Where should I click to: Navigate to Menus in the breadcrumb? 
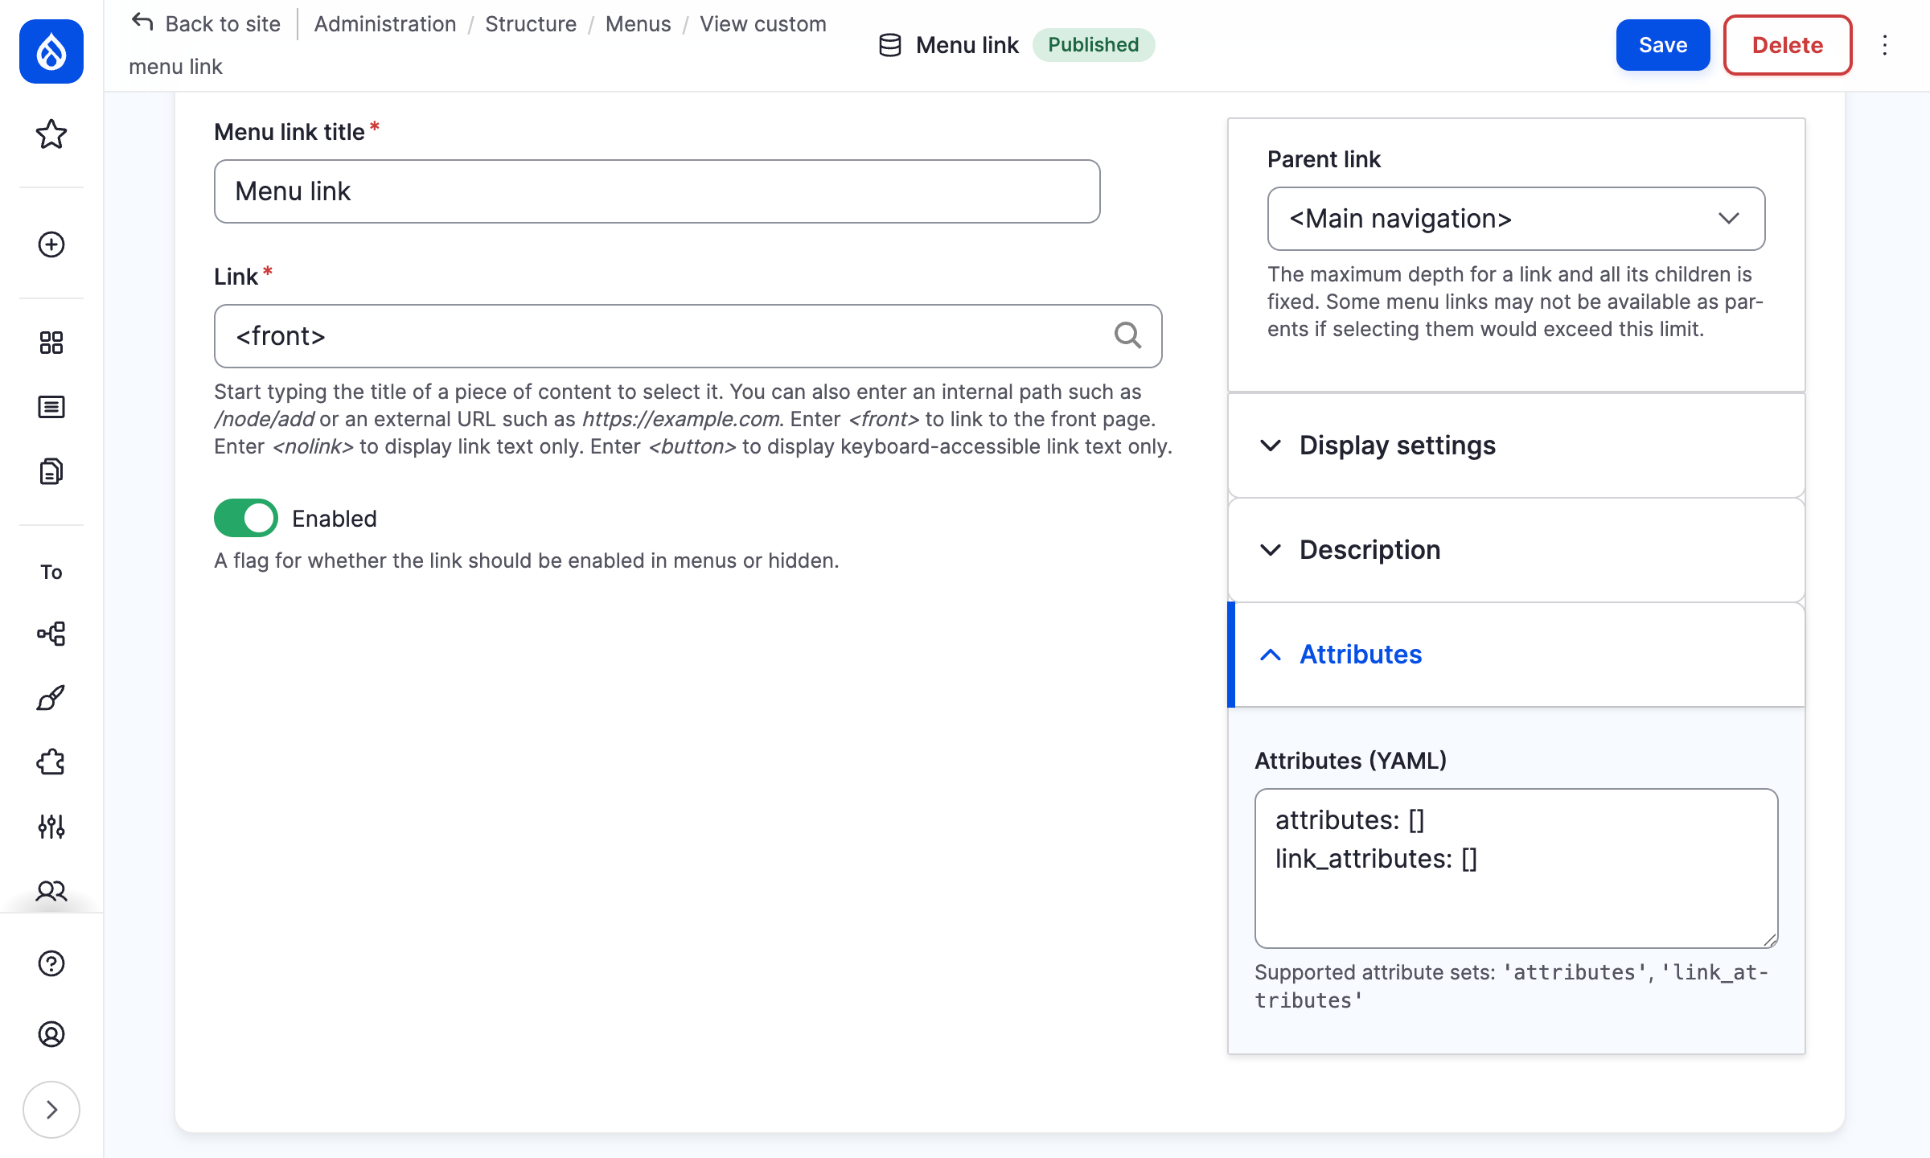(638, 24)
